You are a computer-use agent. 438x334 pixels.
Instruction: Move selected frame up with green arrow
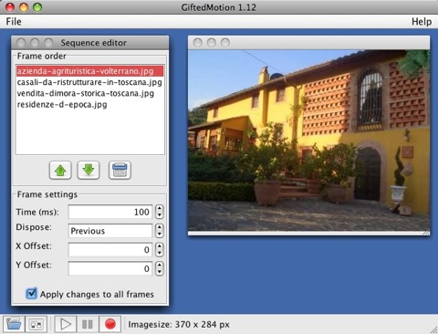coord(60,170)
